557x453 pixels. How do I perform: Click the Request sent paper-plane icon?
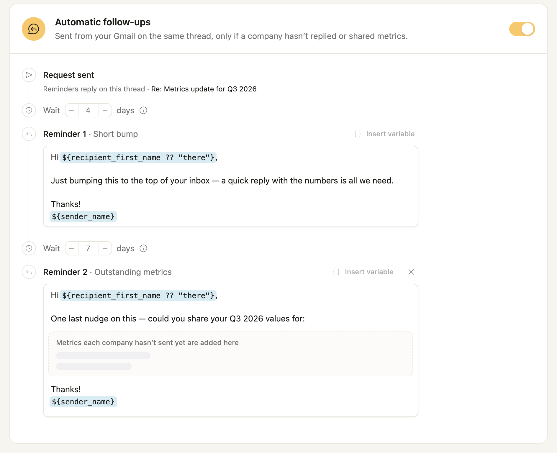coord(29,75)
